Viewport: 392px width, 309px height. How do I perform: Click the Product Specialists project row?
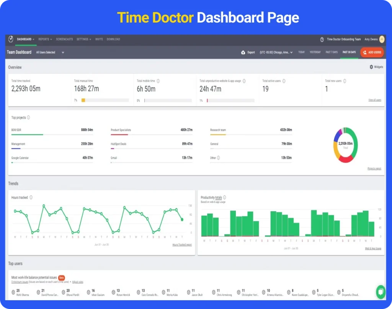pos(152,132)
